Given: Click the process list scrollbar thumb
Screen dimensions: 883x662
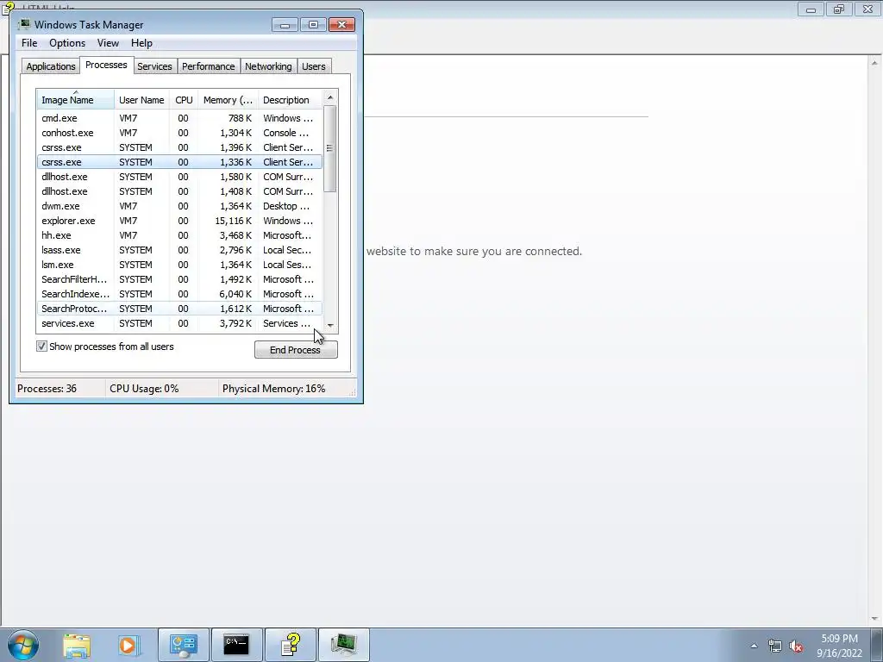Looking at the screenshot, I should tap(330, 148).
